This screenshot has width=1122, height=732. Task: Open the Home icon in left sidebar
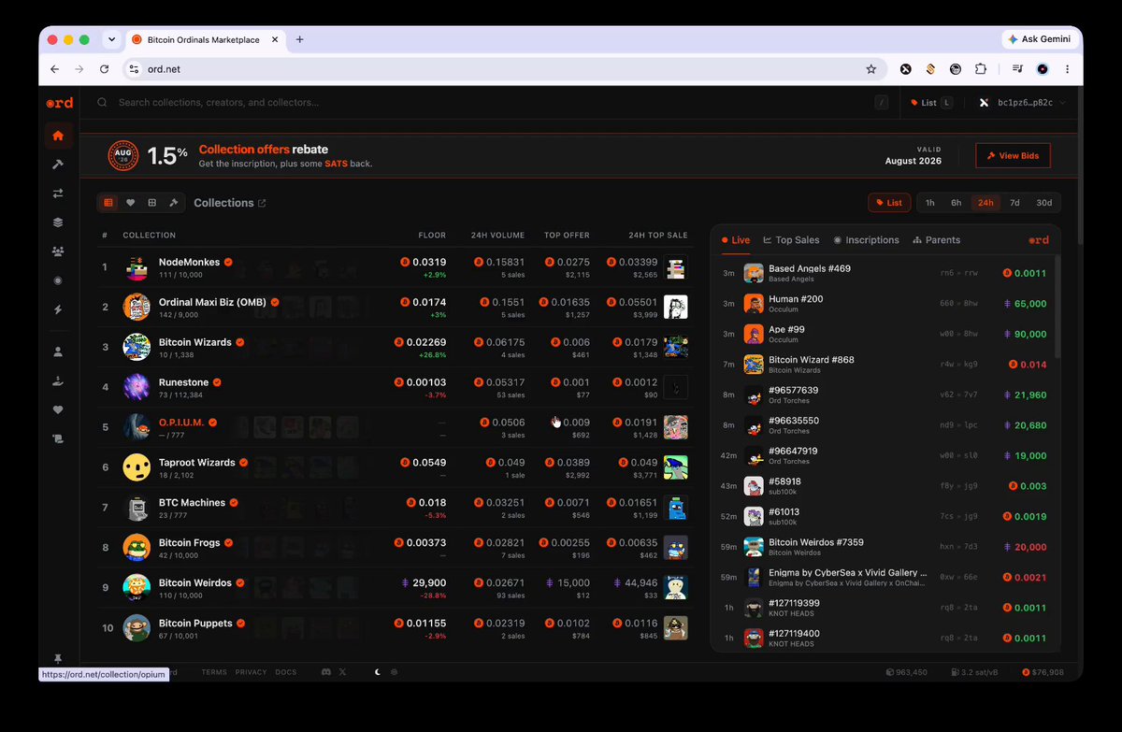[58, 136]
